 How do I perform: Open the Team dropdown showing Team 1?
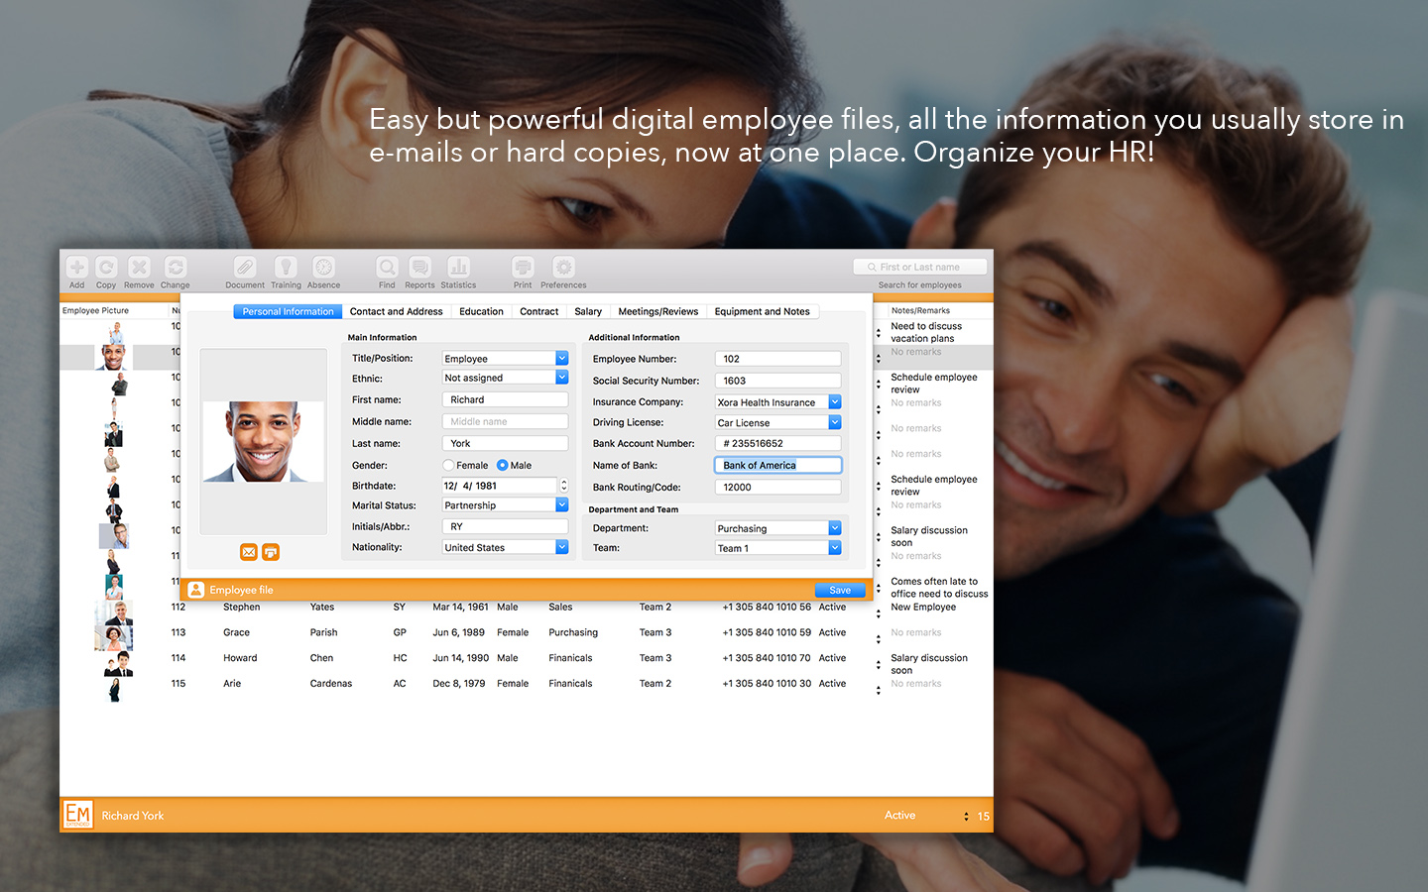pos(778,548)
